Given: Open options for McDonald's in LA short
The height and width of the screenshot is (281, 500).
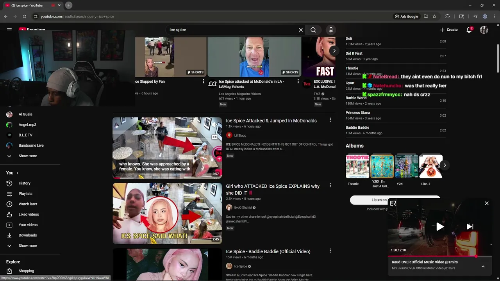Looking at the screenshot, I should [x=298, y=82].
